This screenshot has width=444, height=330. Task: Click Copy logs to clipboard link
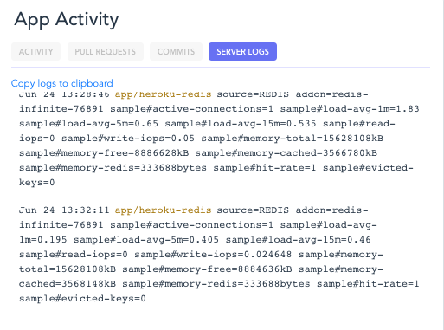tap(62, 83)
